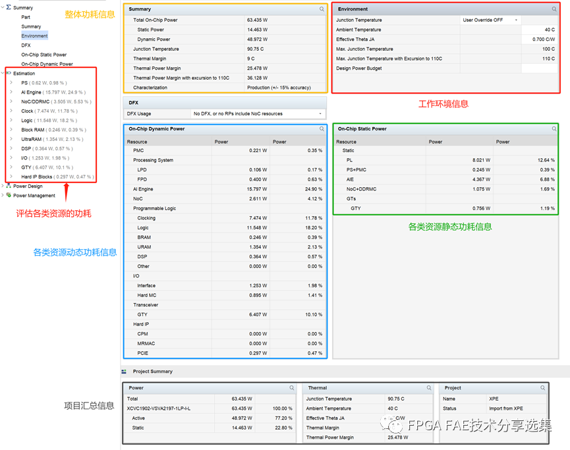Open search in On-Chip Static Power panel
Image resolution: width=570 pixels, height=450 pixels.
554,129
